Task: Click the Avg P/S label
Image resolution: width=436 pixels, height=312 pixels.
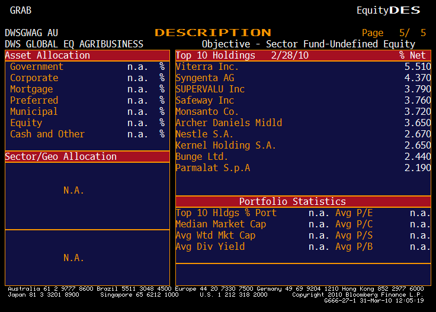Action: pos(354,235)
